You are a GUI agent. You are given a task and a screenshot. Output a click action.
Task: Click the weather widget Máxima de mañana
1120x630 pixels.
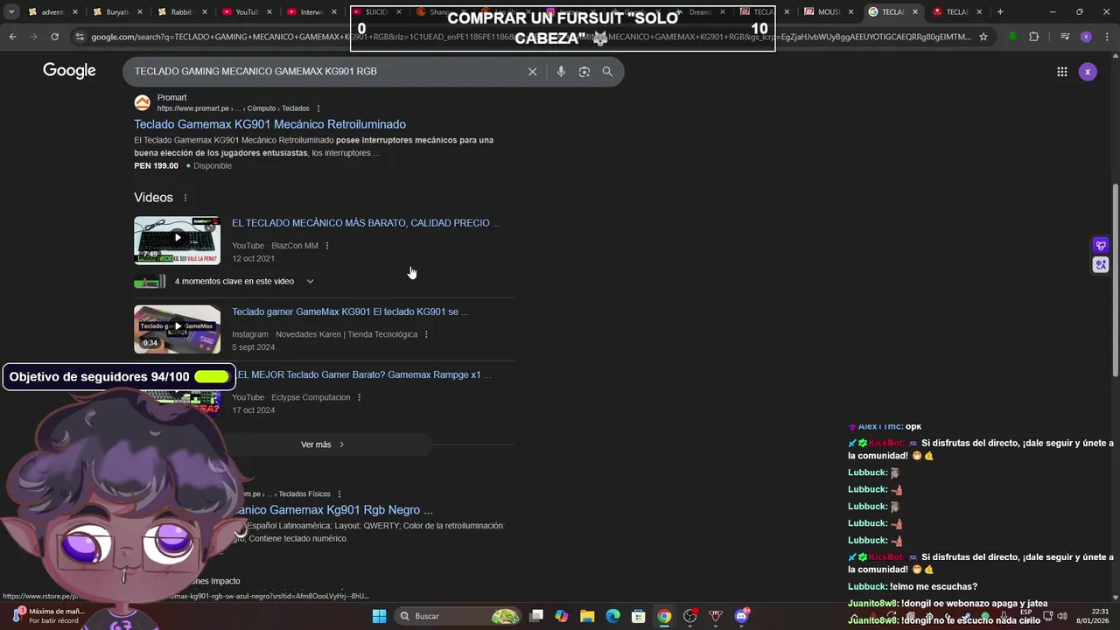(x=48, y=616)
